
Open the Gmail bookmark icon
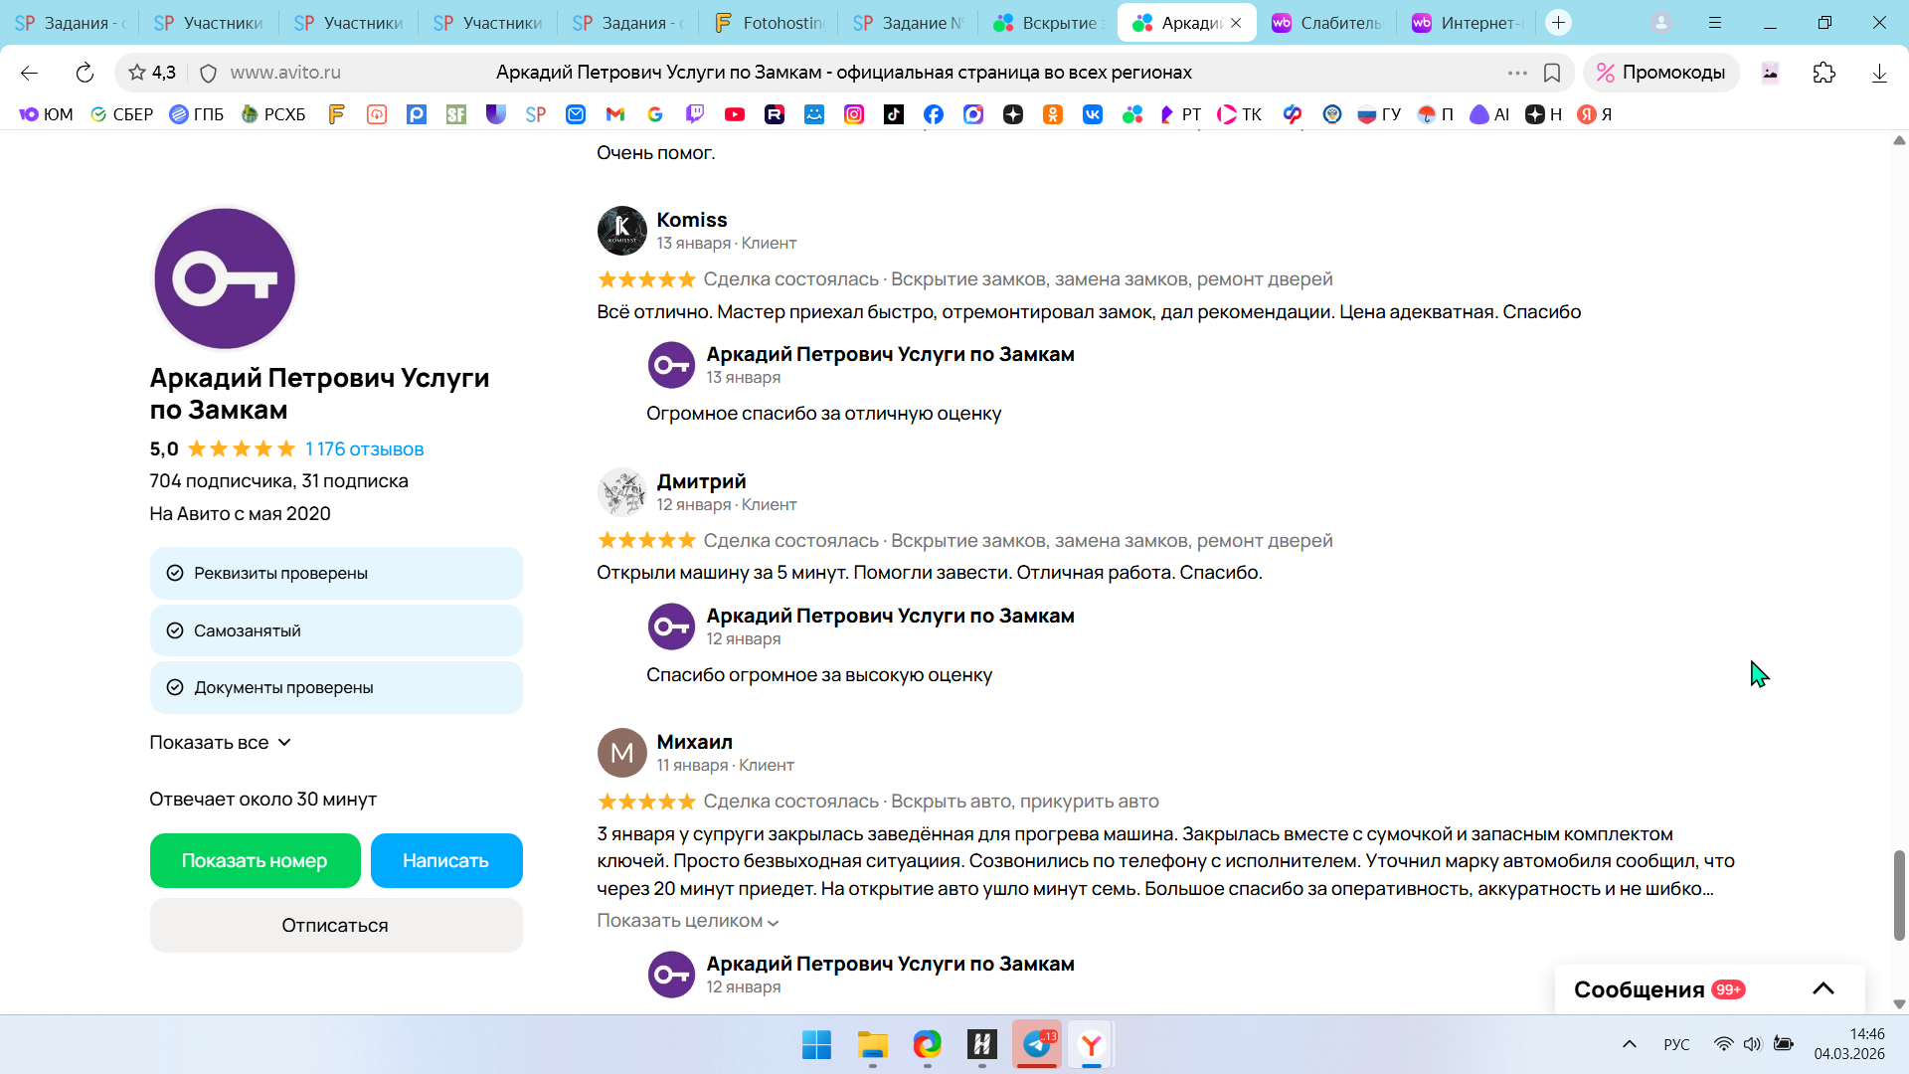[615, 114]
